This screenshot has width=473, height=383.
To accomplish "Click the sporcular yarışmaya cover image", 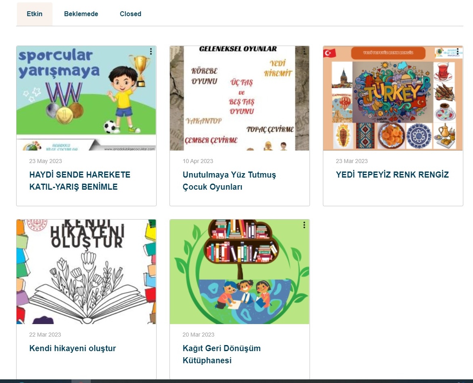I will coord(86,98).
